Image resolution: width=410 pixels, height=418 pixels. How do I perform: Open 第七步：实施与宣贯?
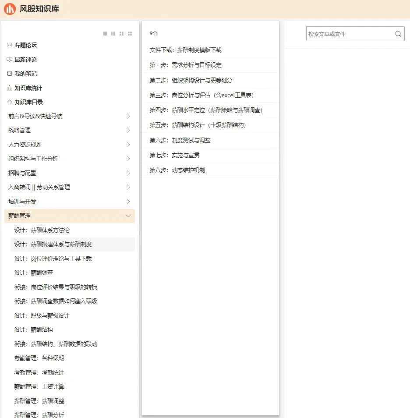(x=174, y=155)
